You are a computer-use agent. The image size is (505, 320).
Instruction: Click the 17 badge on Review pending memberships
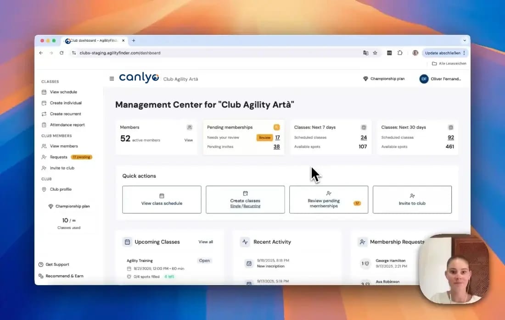pos(357,203)
